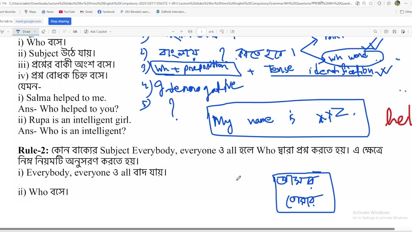Click the horizontal scrollbar at bottom

[197, 229]
